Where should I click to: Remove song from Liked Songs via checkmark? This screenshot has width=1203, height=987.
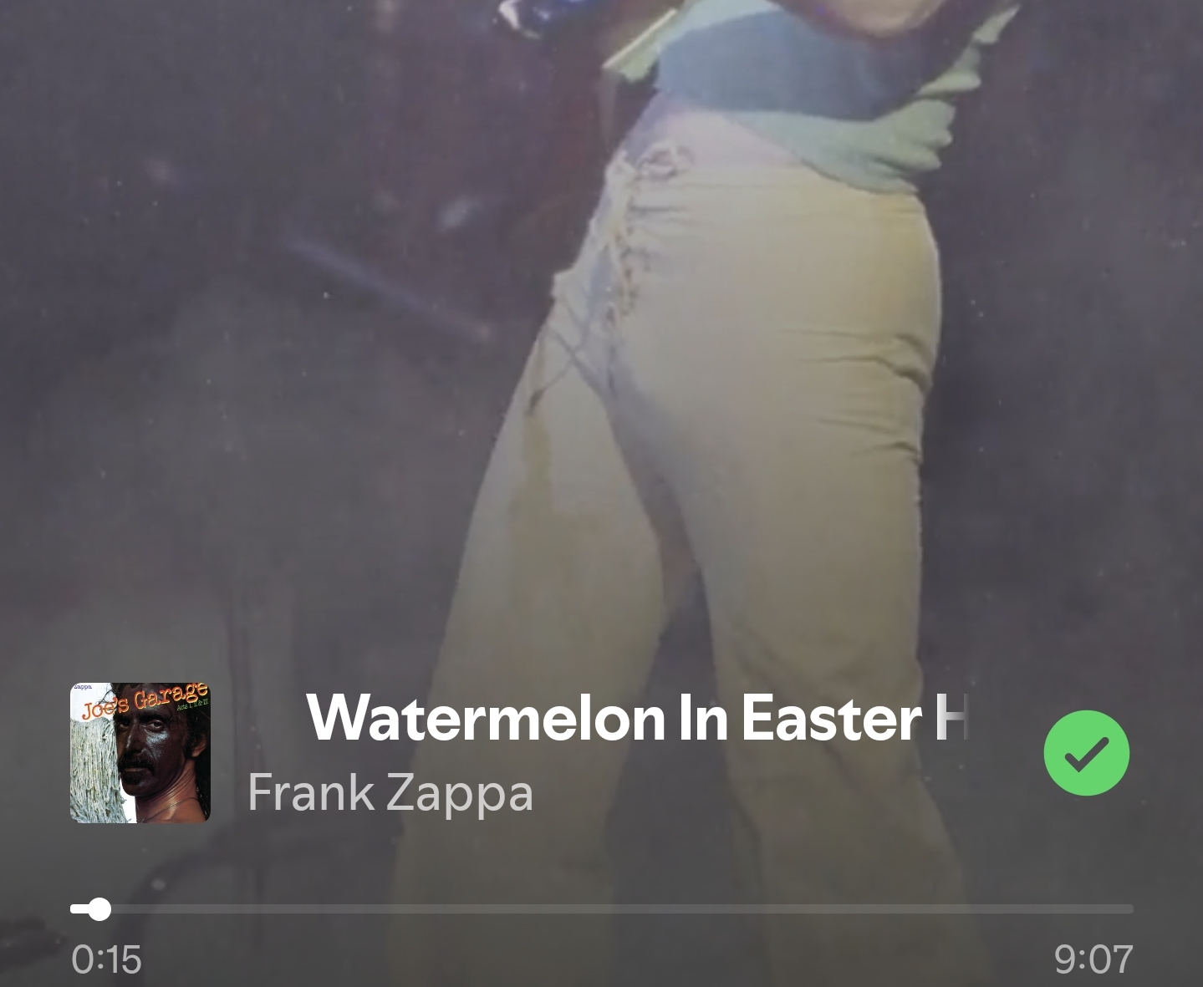(1086, 752)
